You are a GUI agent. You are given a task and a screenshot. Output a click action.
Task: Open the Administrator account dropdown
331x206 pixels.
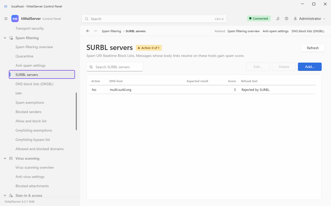tap(310, 19)
